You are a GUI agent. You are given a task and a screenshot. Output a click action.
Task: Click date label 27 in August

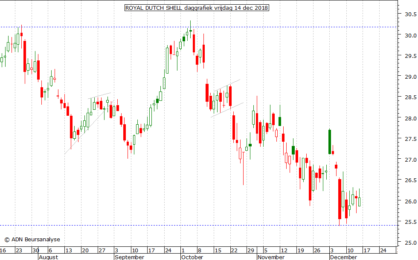pos(102,251)
